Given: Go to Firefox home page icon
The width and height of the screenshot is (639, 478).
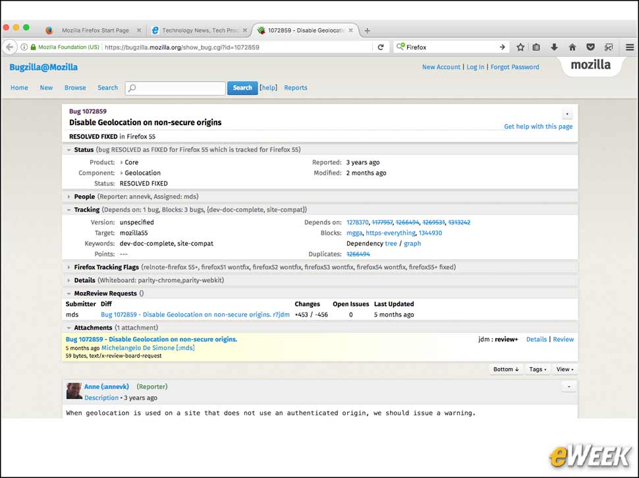Looking at the screenshot, I should (572, 47).
